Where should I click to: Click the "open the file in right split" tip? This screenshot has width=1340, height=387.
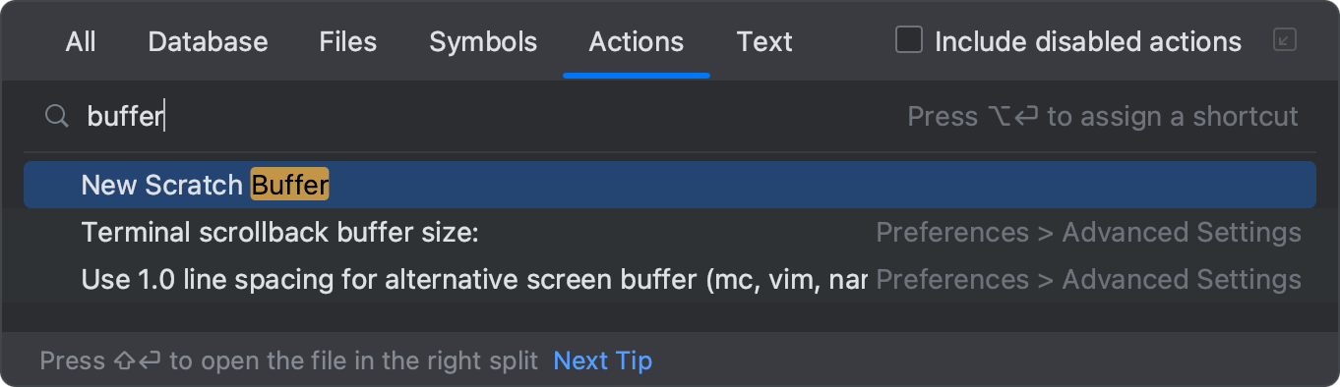(x=289, y=360)
